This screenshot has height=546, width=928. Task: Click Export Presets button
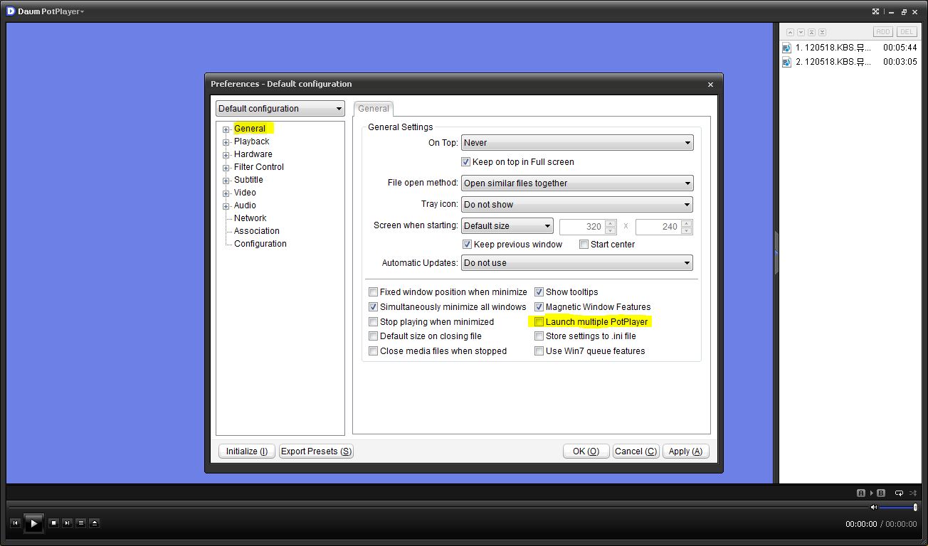coord(316,451)
